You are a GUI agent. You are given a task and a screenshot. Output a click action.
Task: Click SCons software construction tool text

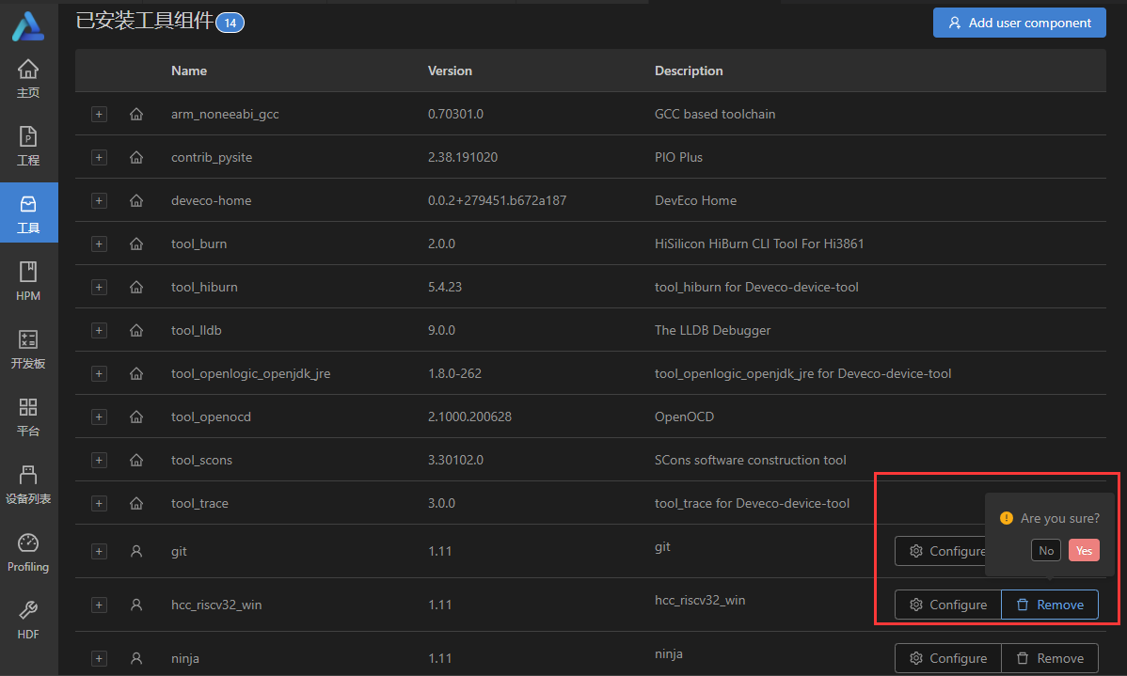click(x=751, y=460)
